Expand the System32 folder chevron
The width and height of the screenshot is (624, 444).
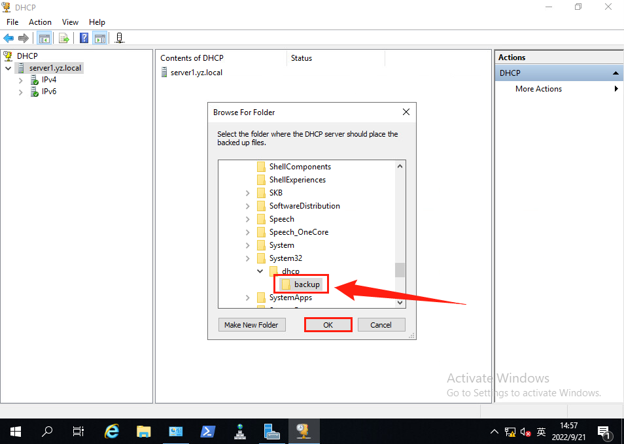click(247, 258)
